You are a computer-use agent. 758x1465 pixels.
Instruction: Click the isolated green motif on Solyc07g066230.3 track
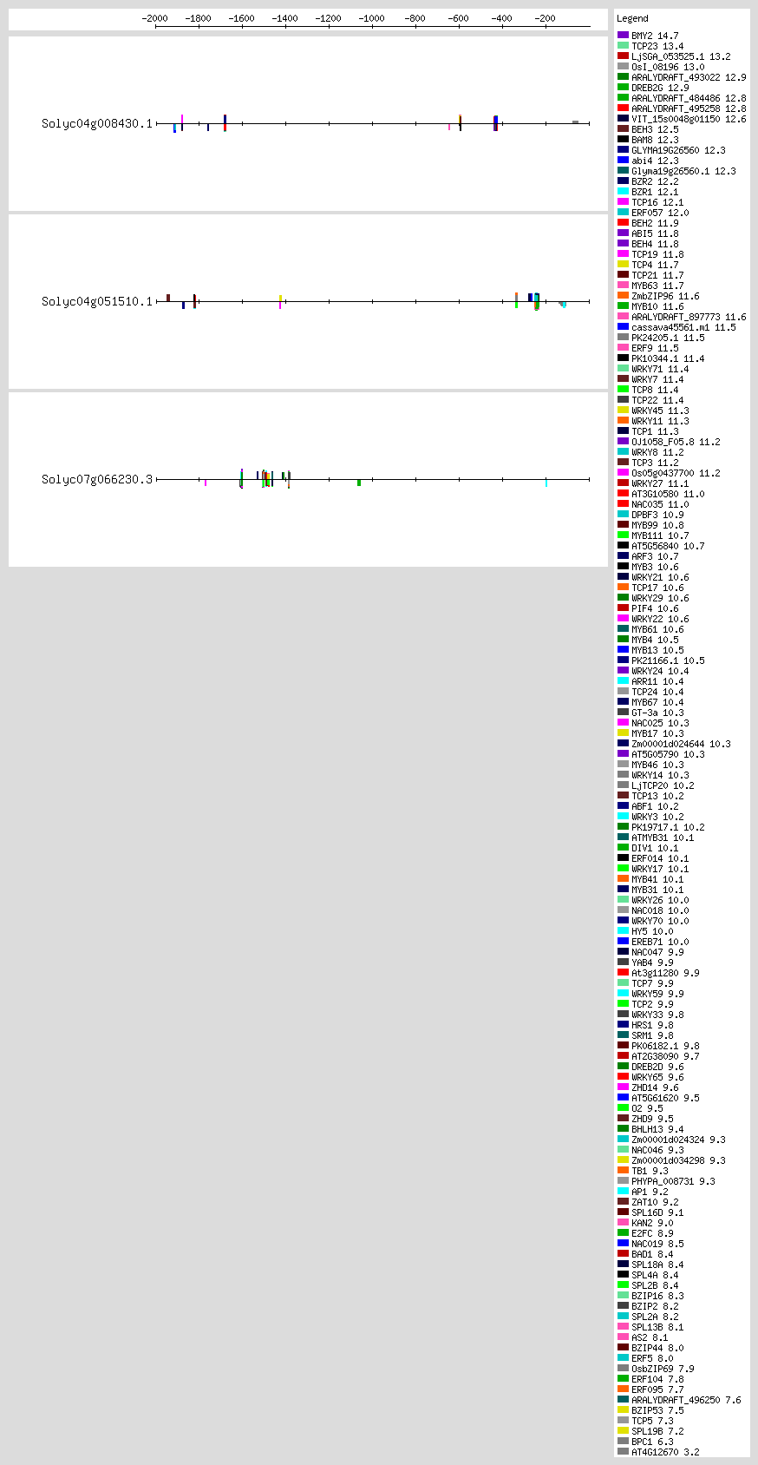click(358, 483)
